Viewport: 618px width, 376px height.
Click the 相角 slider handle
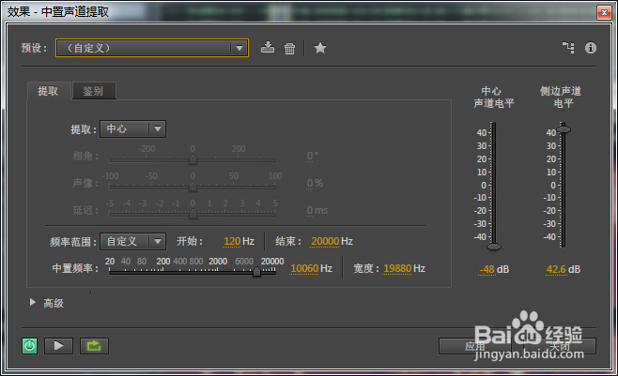[x=193, y=159]
